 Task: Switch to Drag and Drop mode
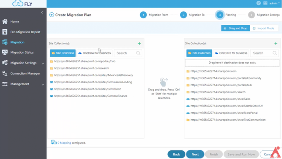click(235, 28)
